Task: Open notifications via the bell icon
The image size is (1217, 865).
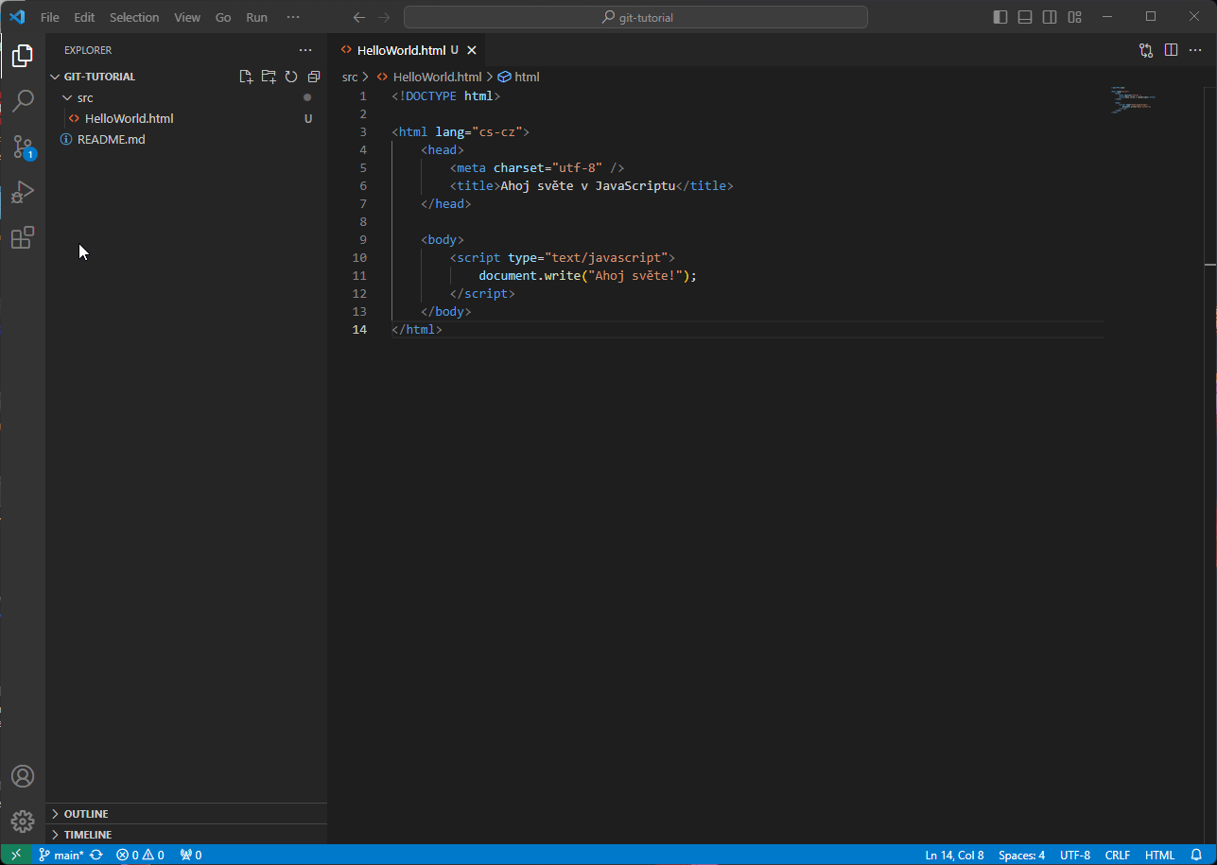Action: click(x=1194, y=855)
